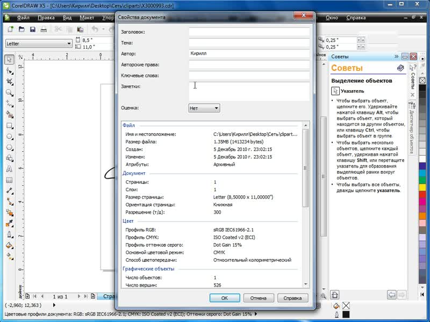Click the Автор field containing Кирилл

point(249,53)
